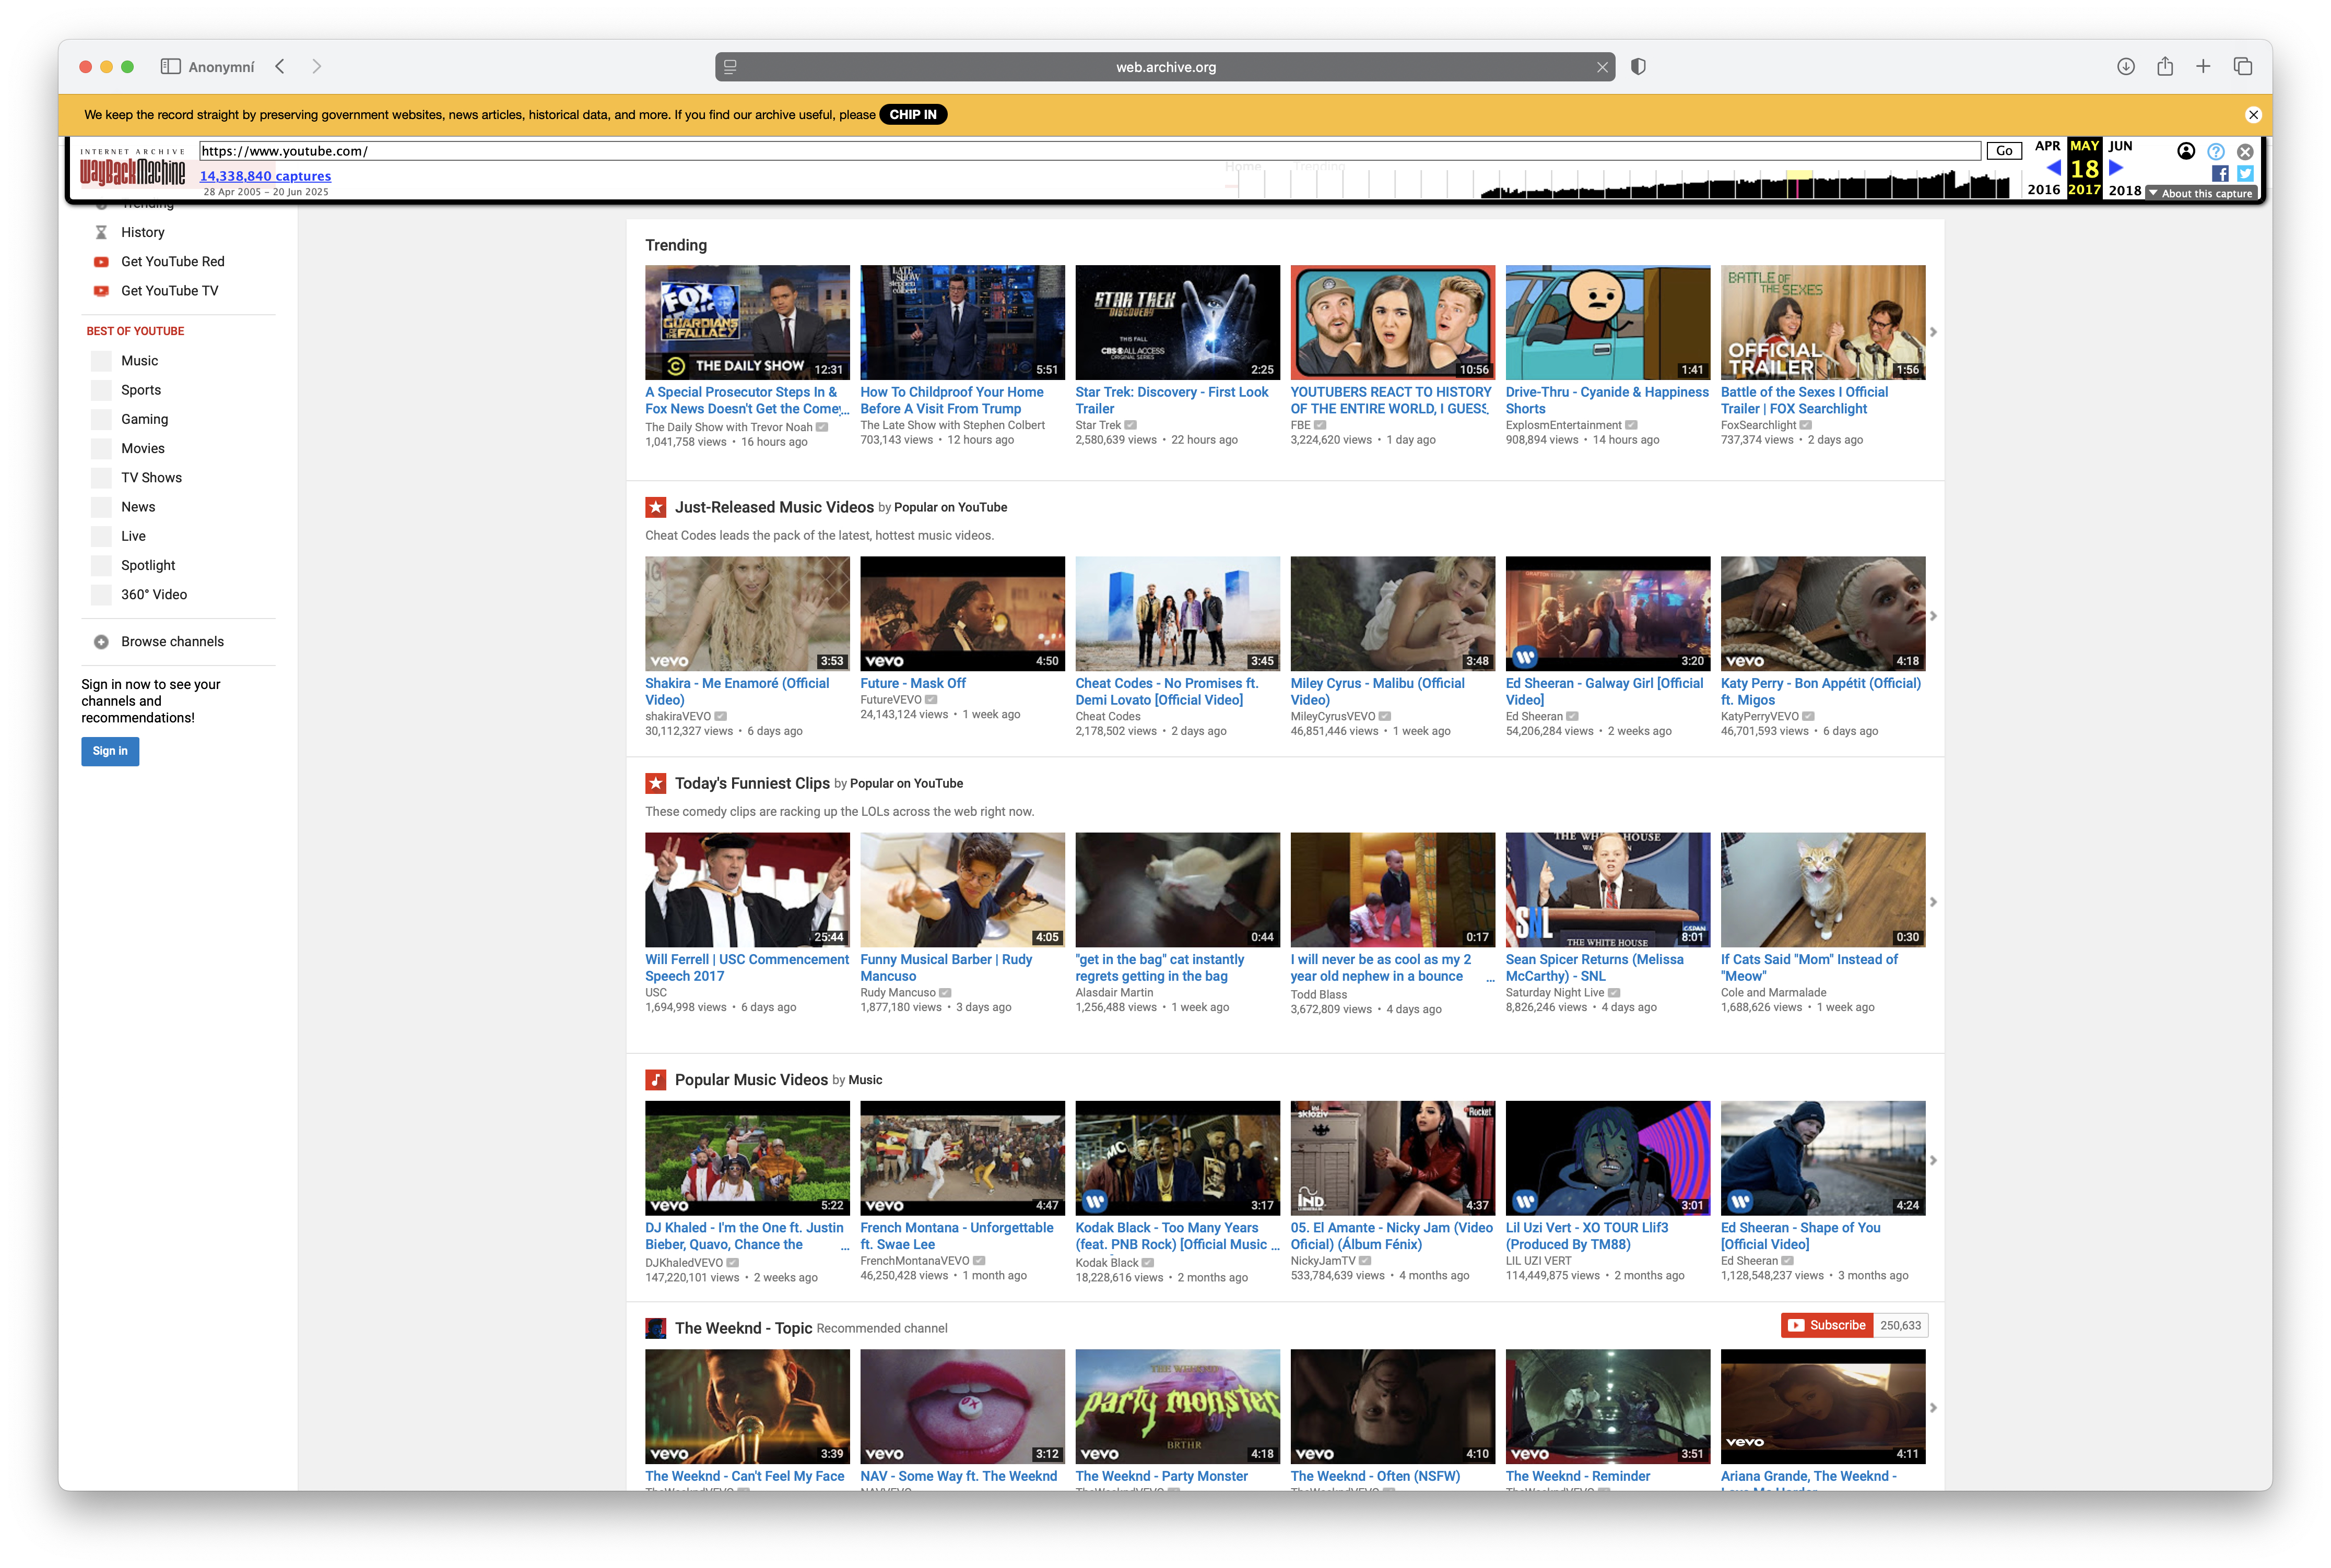Open Safari downloads icon
Screen dimensions: 2331x1568
pos(2126,67)
